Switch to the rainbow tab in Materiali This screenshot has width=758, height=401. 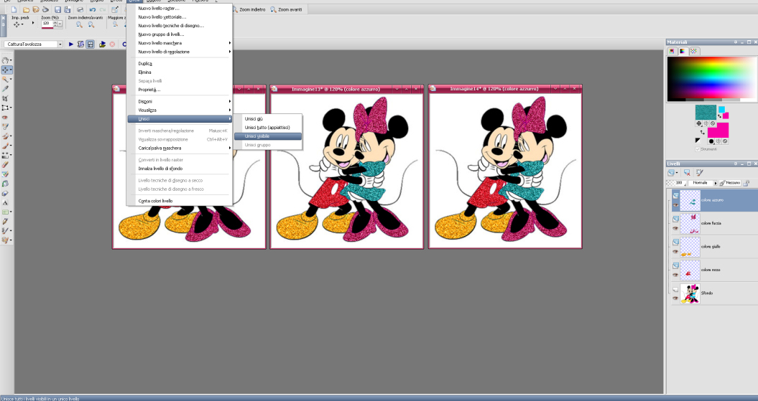(x=683, y=51)
